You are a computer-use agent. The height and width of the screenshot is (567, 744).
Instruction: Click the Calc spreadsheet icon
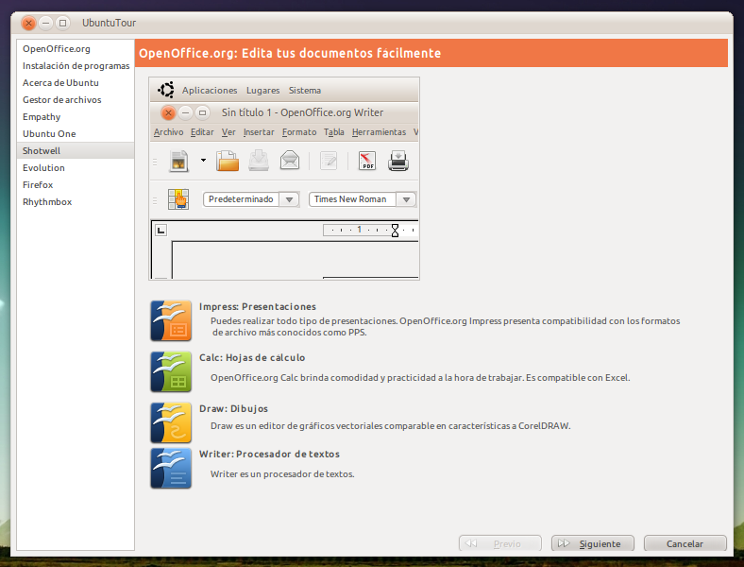coord(171,371)
